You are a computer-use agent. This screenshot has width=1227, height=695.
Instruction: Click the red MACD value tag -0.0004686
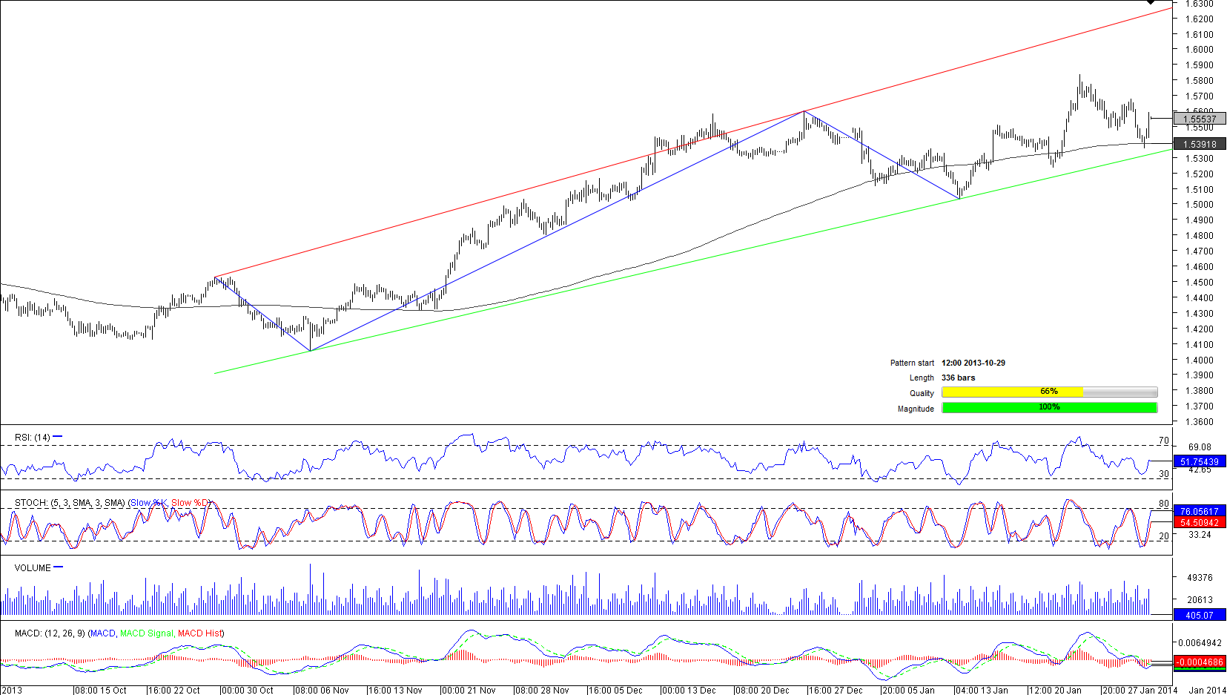[1200, 662]
